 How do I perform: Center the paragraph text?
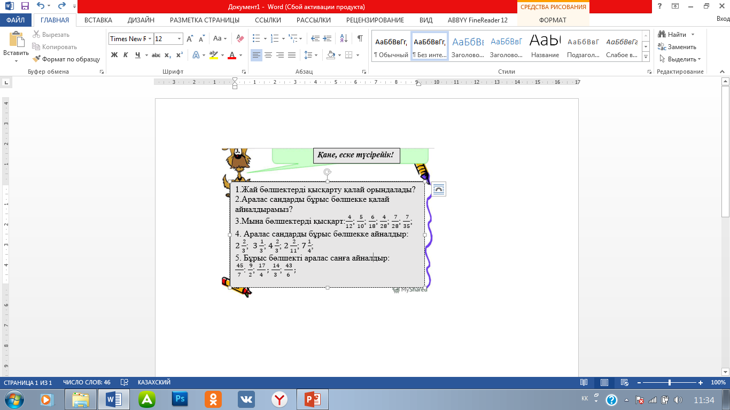click(x=268, y=55)
